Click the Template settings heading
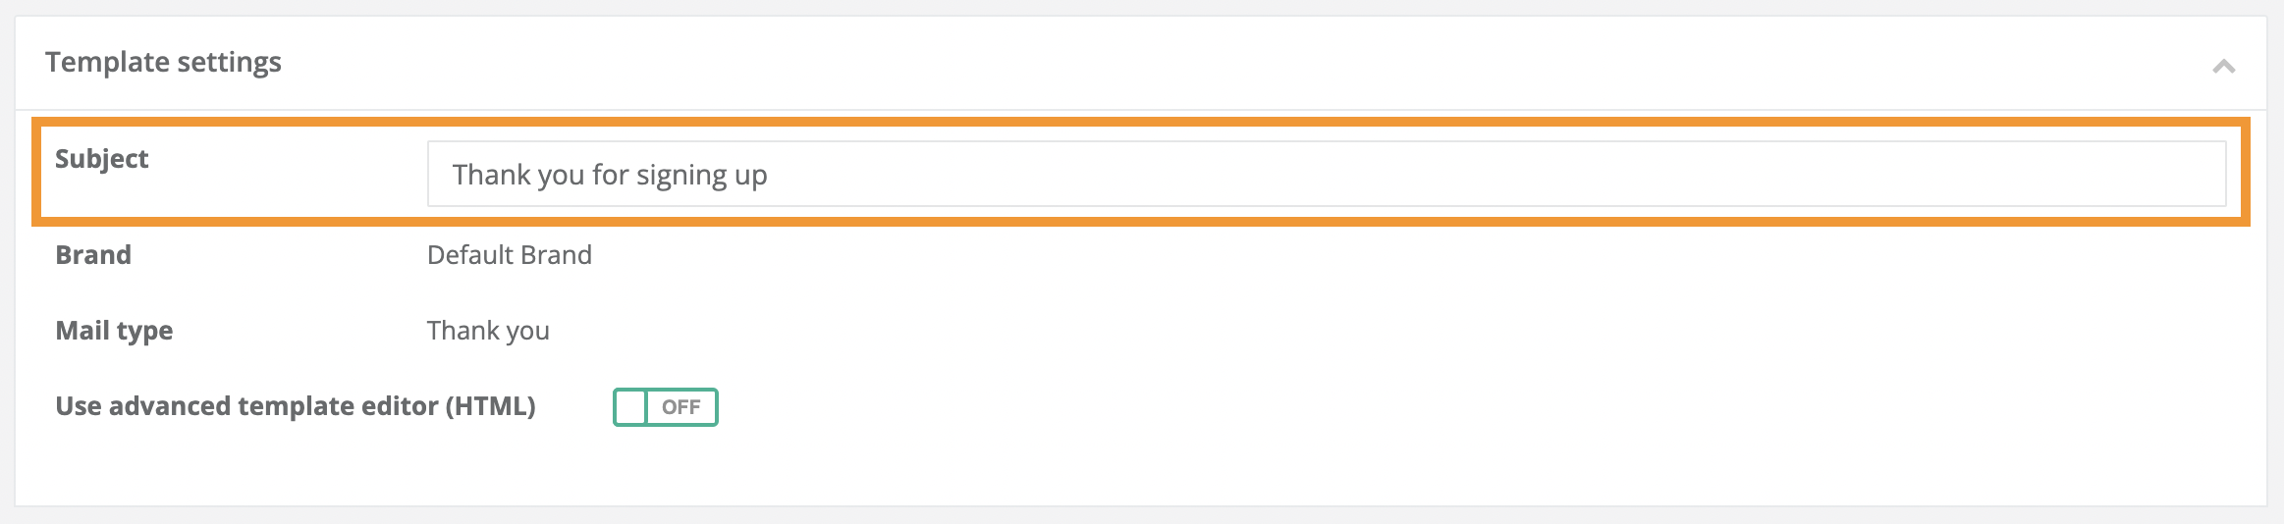This screenshot has height=524, width=2284. (163, 62)
